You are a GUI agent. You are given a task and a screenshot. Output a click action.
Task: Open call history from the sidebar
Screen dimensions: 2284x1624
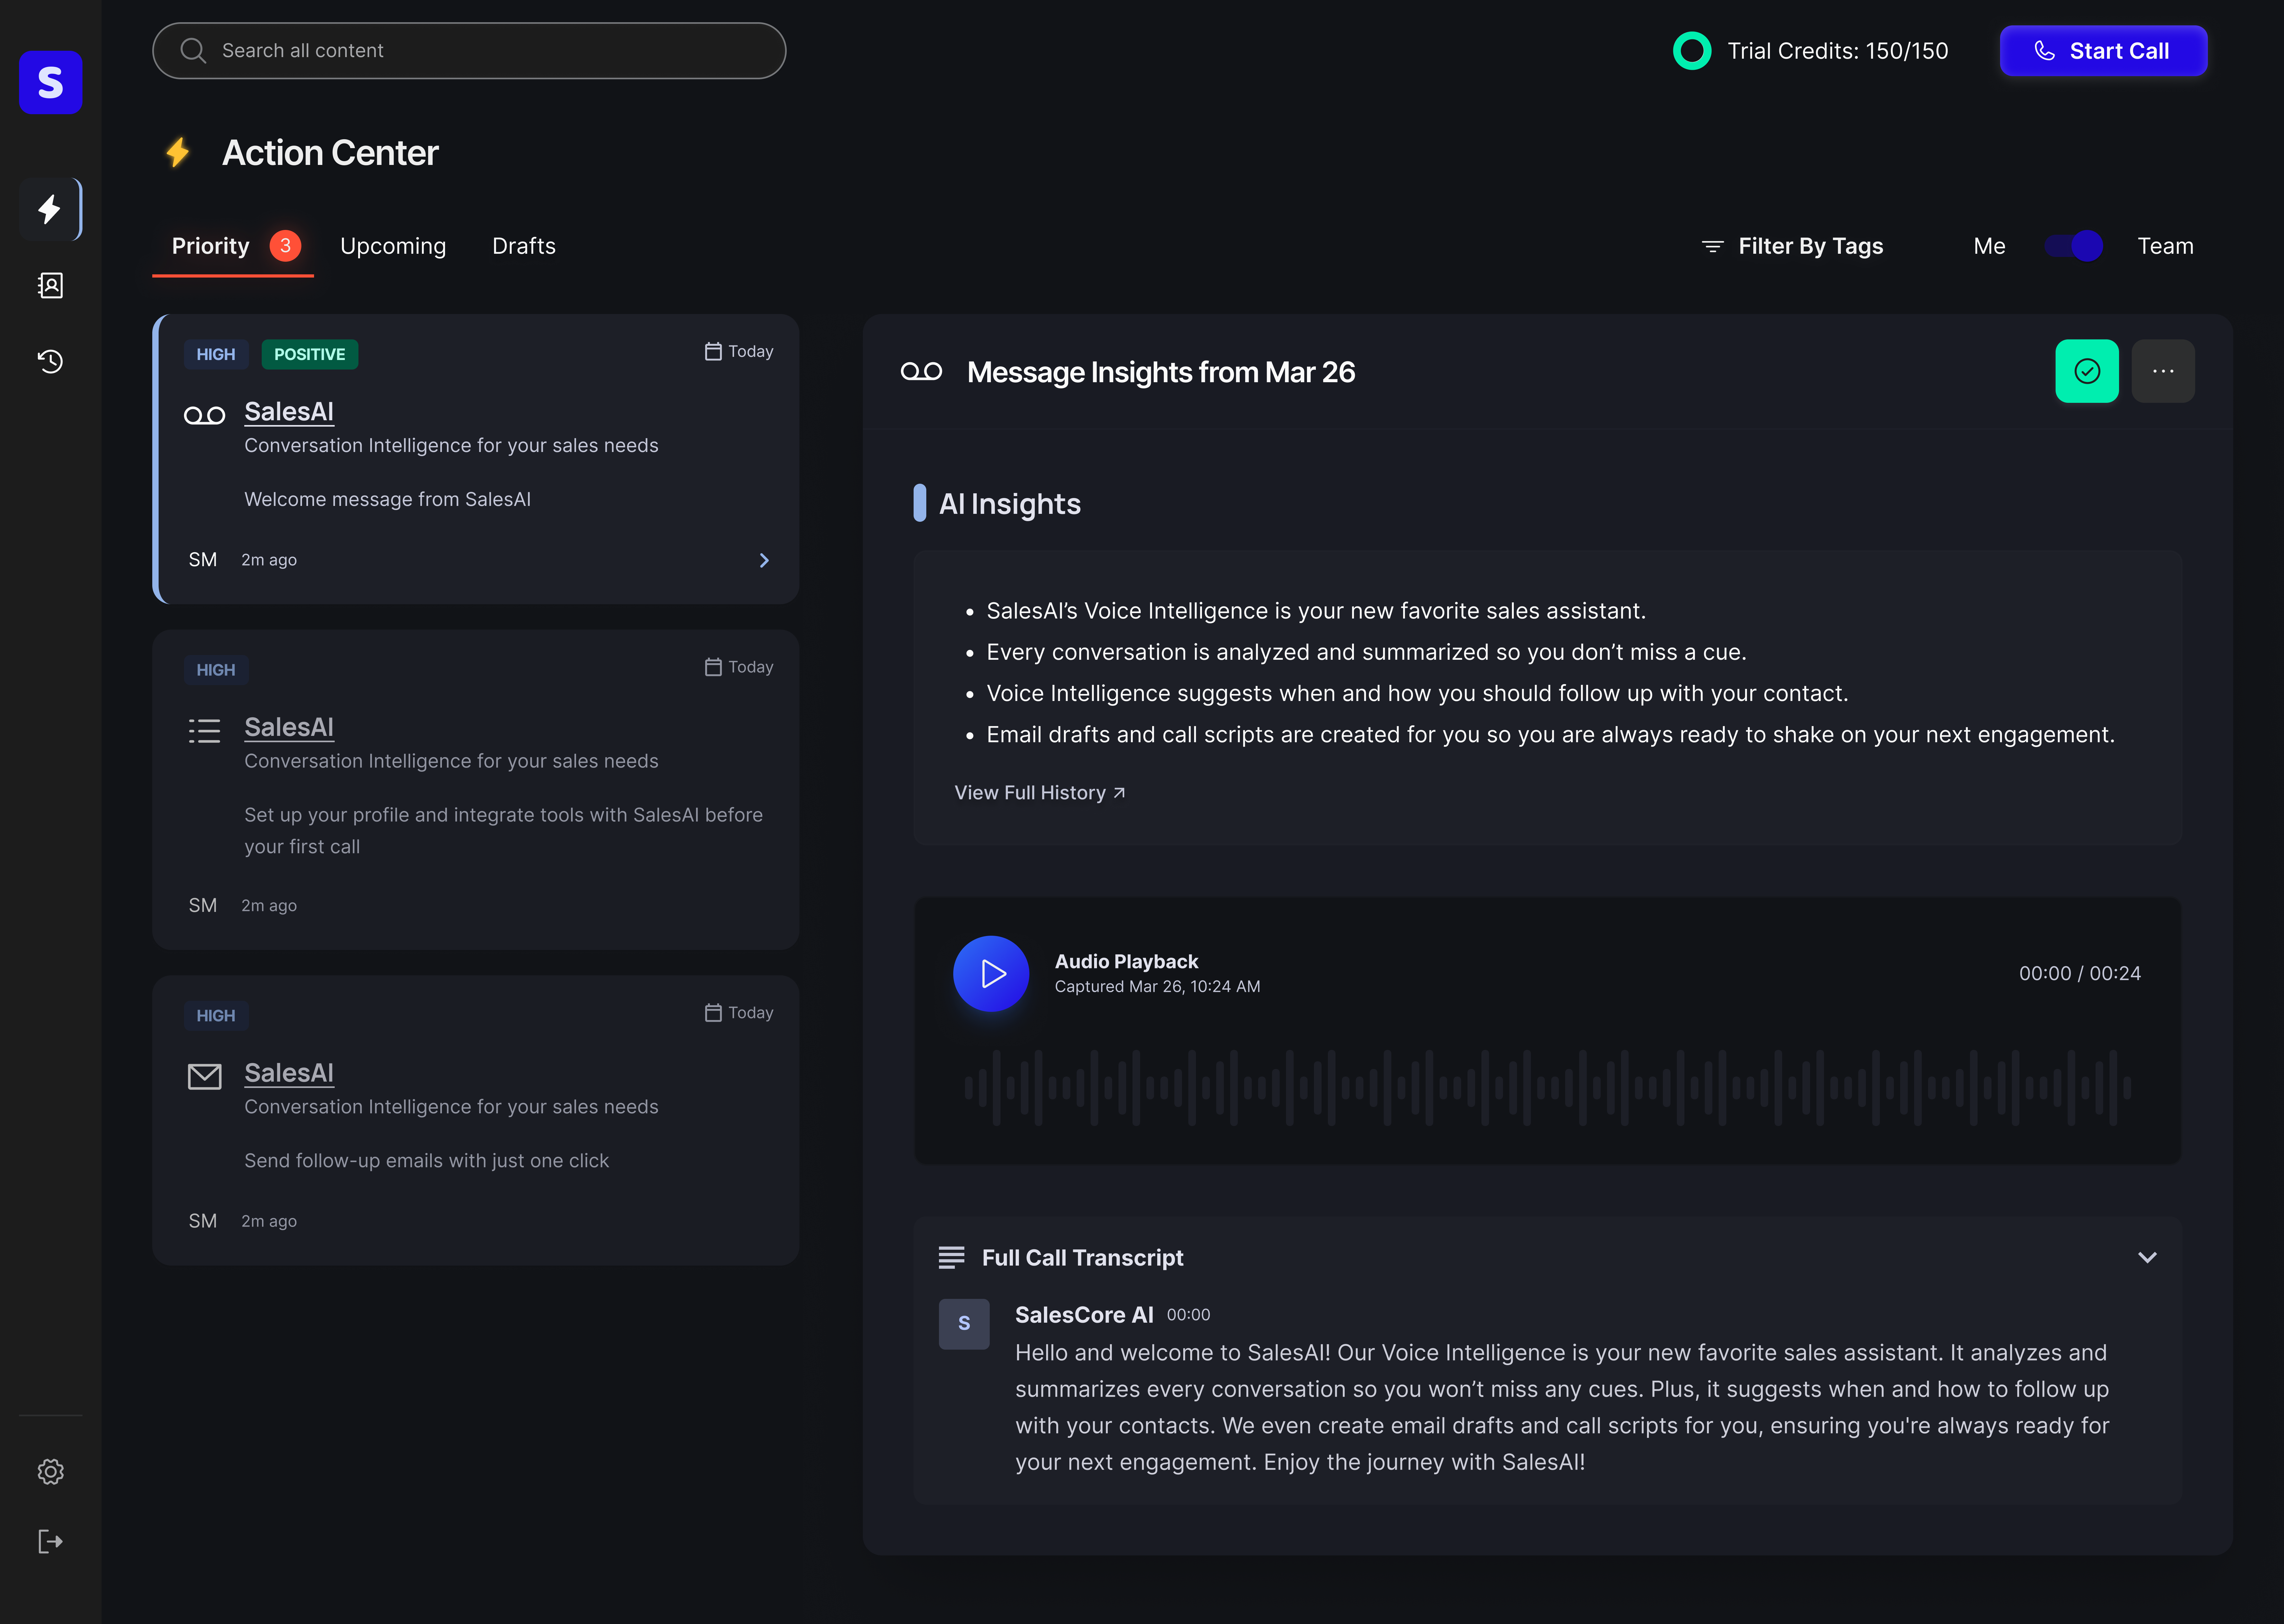[x=50, y=361]
